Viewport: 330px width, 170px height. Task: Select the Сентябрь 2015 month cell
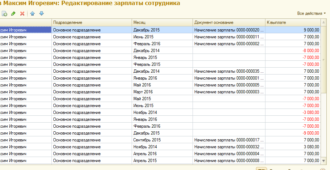point(162,140)
